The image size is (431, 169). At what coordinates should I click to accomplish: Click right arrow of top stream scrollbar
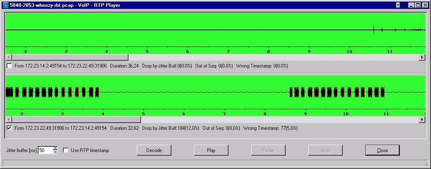point(422,57)
